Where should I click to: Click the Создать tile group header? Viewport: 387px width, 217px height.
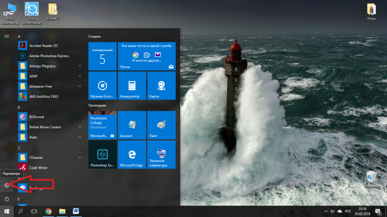[x=94, y=36]
